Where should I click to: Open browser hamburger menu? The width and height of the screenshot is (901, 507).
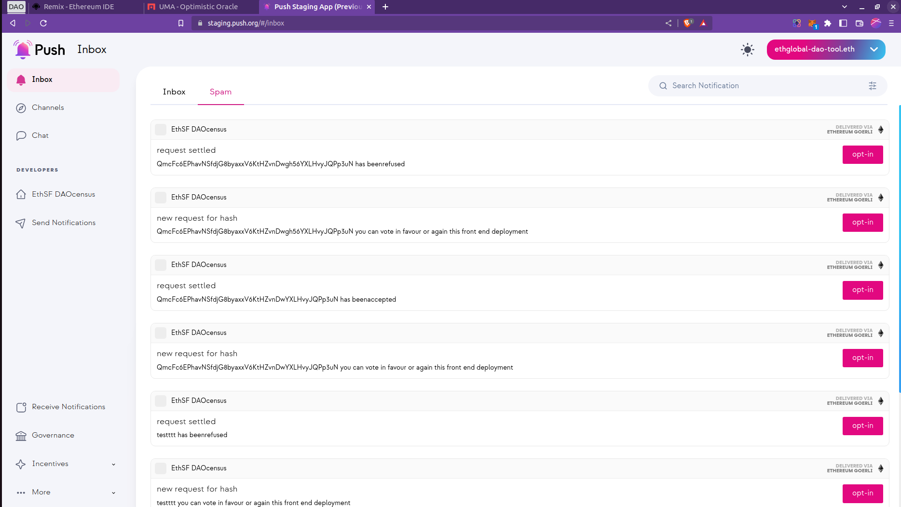click(891, 23)
